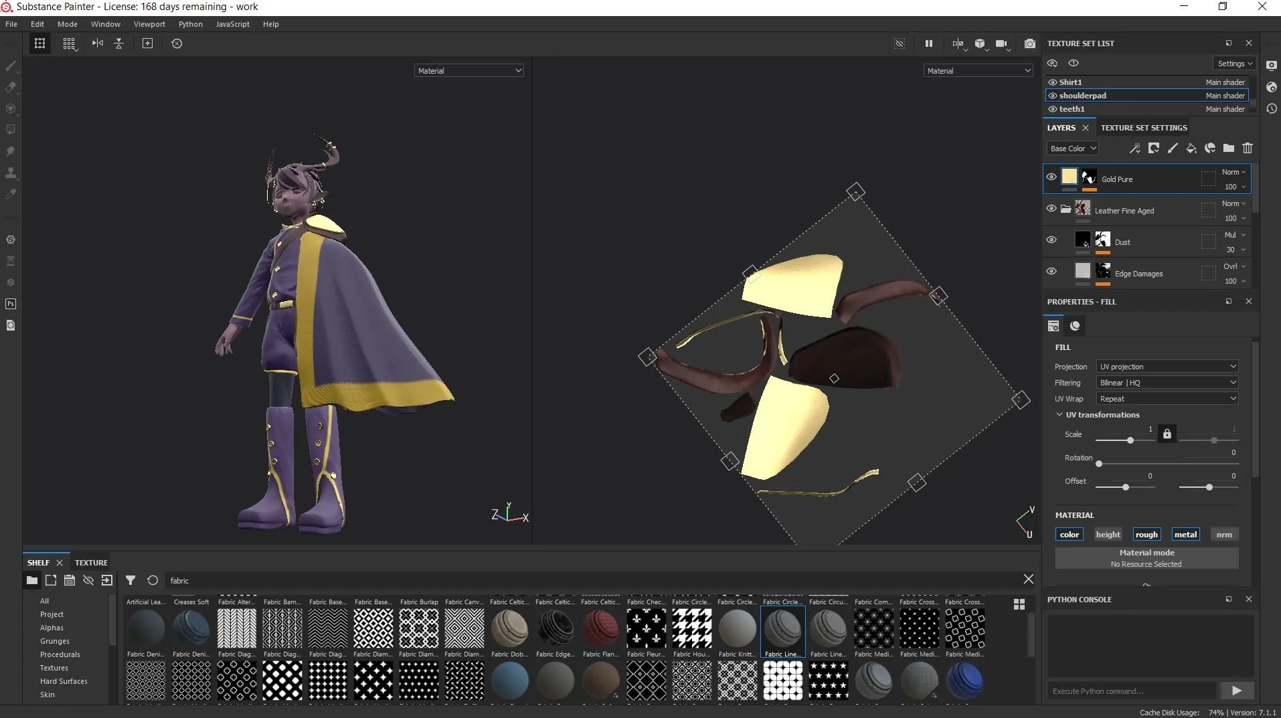
Task: Open the Python menu
Action: coord(190,24)
